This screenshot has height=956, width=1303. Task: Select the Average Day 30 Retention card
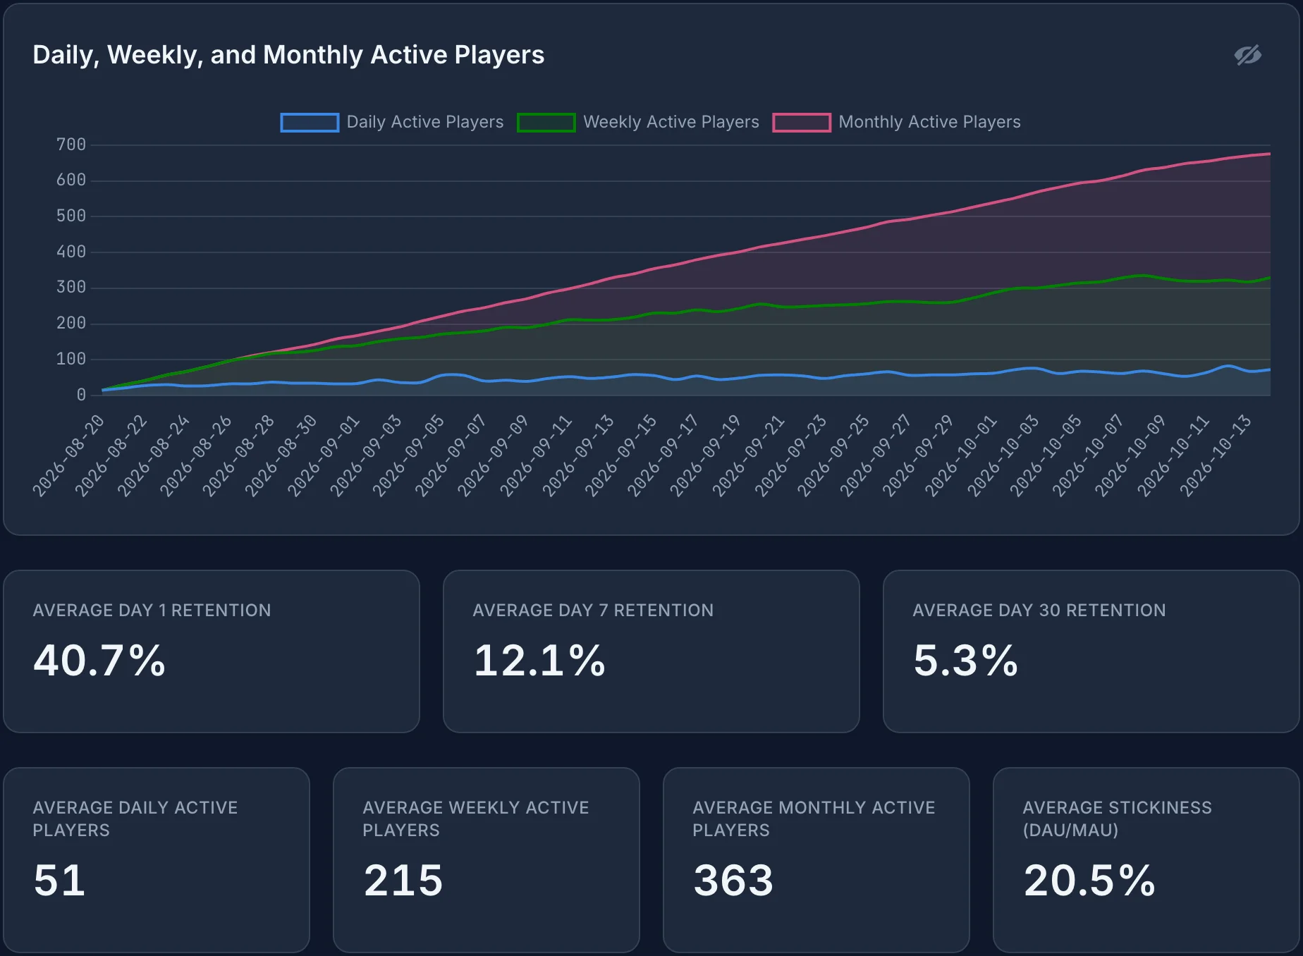coord(1091,651)
